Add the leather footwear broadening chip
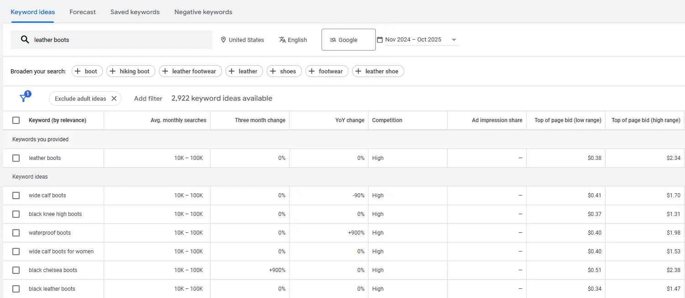 point(190,71)
